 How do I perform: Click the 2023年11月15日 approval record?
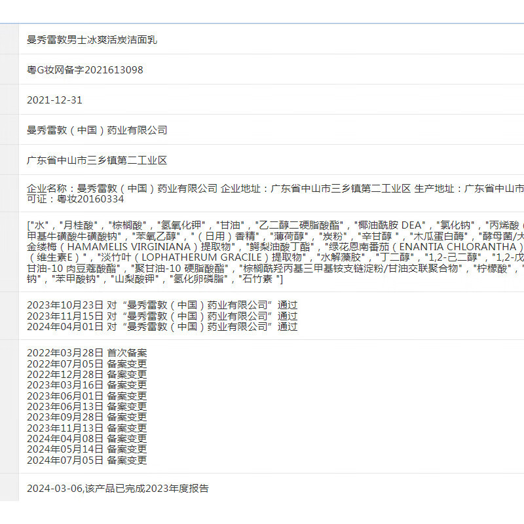162,316
